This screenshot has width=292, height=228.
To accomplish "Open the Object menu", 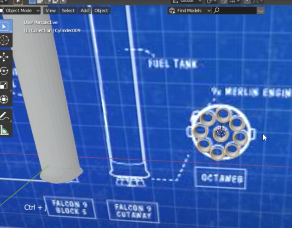I will pyautogui.click(x=101, y=11).
